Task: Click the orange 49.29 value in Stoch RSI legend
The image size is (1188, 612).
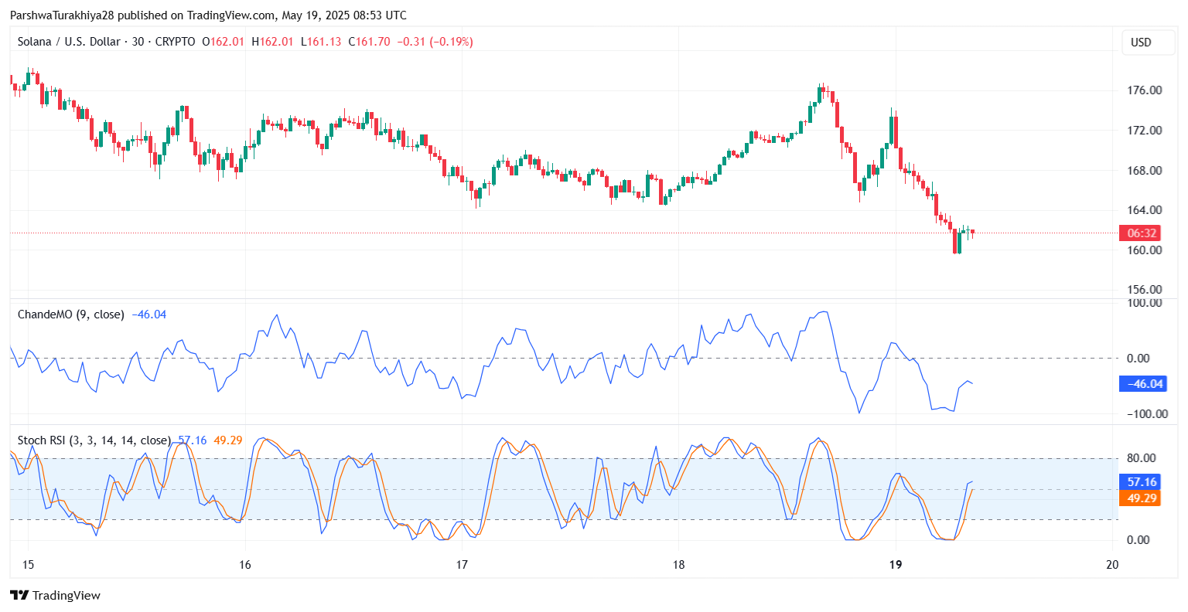Action: [x=228, y=440]
